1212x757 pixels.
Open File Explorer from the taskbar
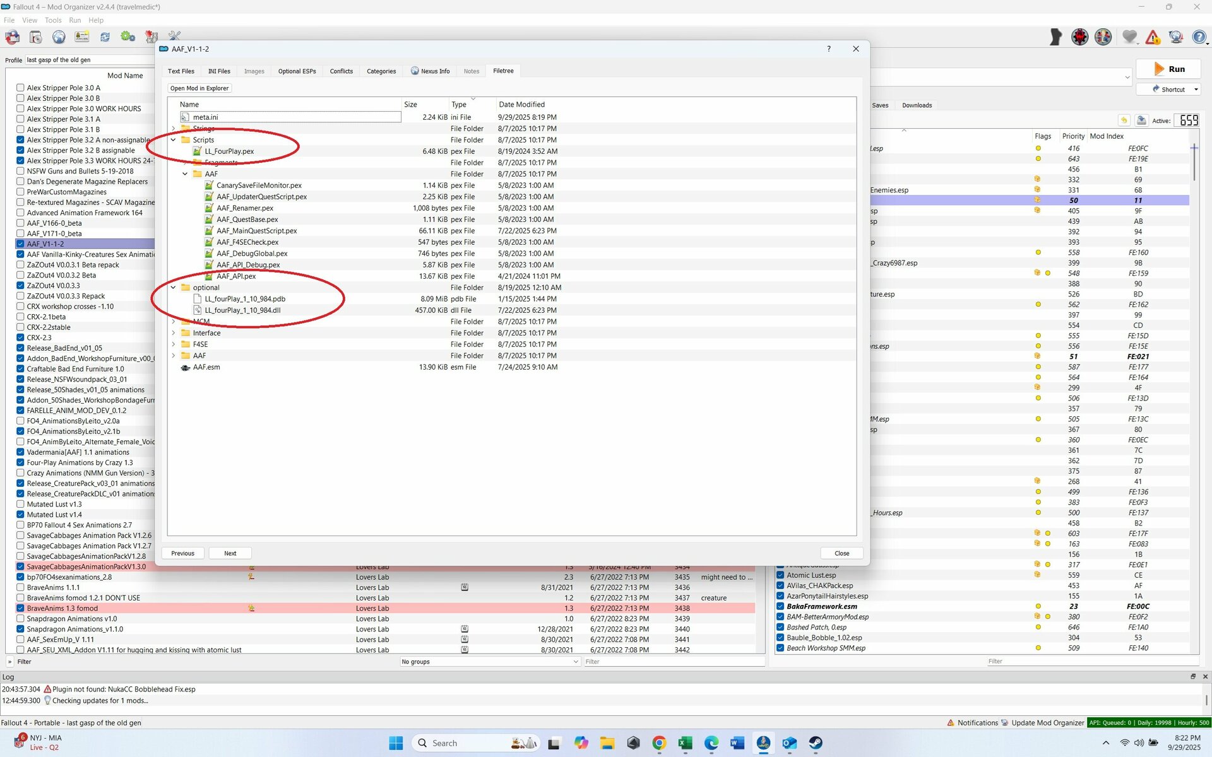(x=607, y=743)
